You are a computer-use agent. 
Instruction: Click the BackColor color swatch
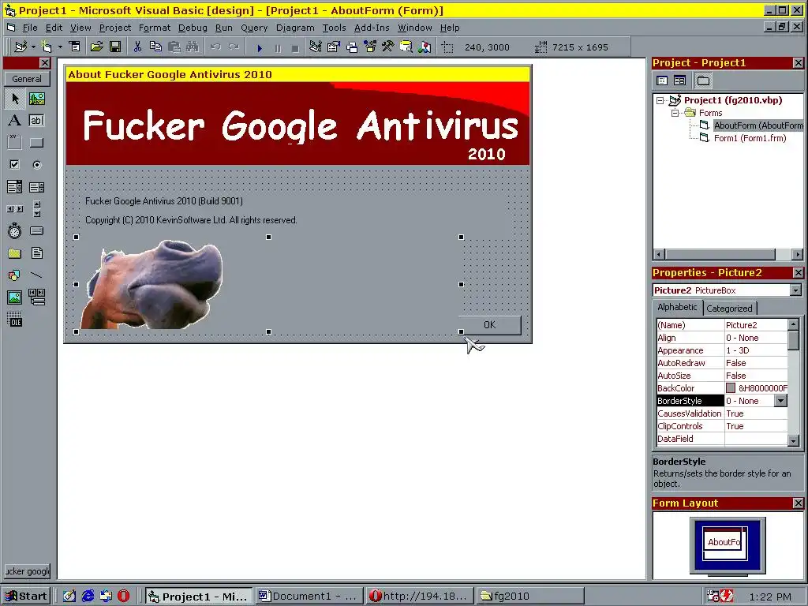731,388
